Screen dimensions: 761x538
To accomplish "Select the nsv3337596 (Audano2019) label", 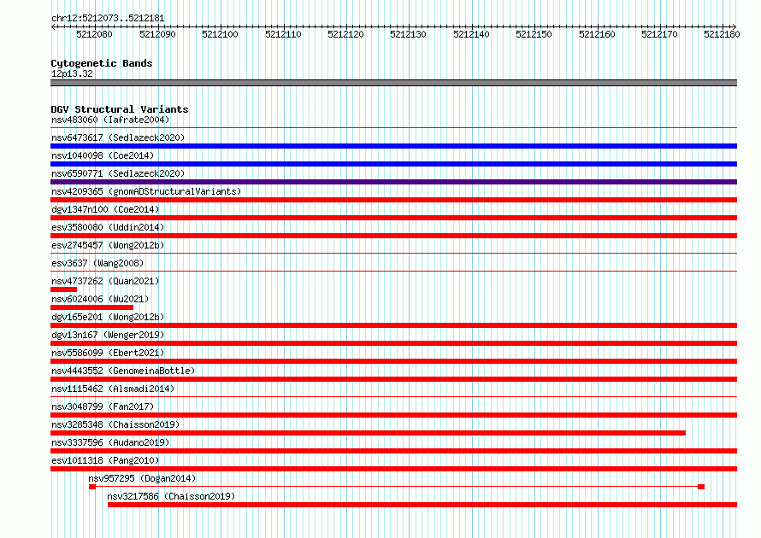I will point(110,442).
